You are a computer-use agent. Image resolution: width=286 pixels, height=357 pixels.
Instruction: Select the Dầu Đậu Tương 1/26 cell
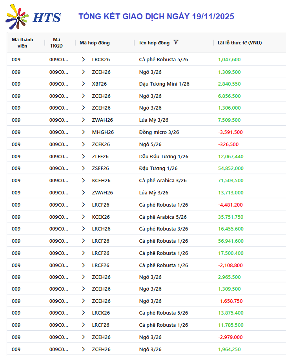click(x=164, y=157)
